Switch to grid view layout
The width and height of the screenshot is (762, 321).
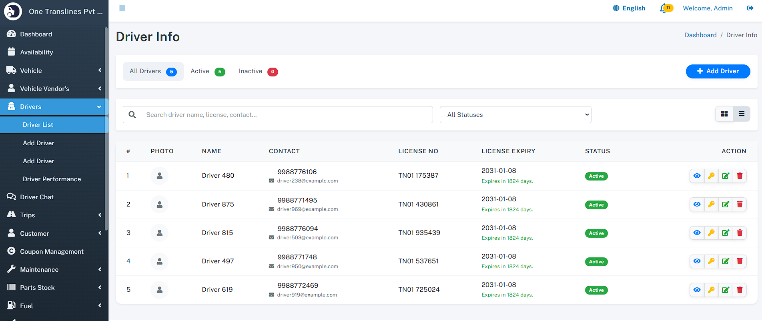tap(724, 114)
